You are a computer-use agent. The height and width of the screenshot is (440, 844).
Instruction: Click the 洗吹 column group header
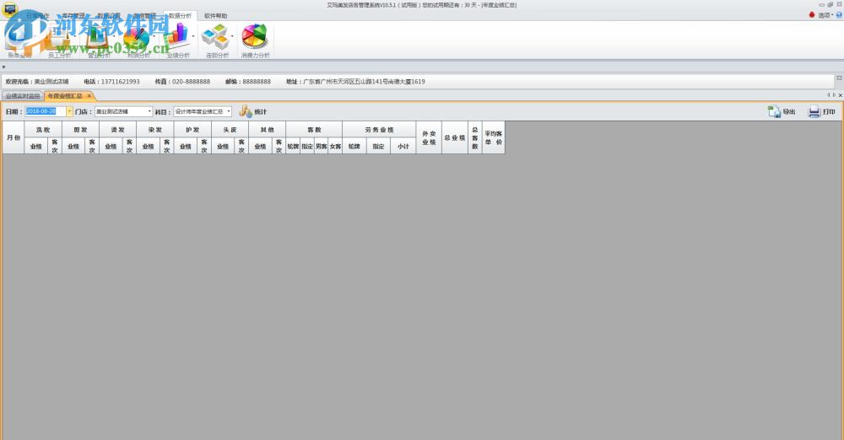click(x=43, y=130)
